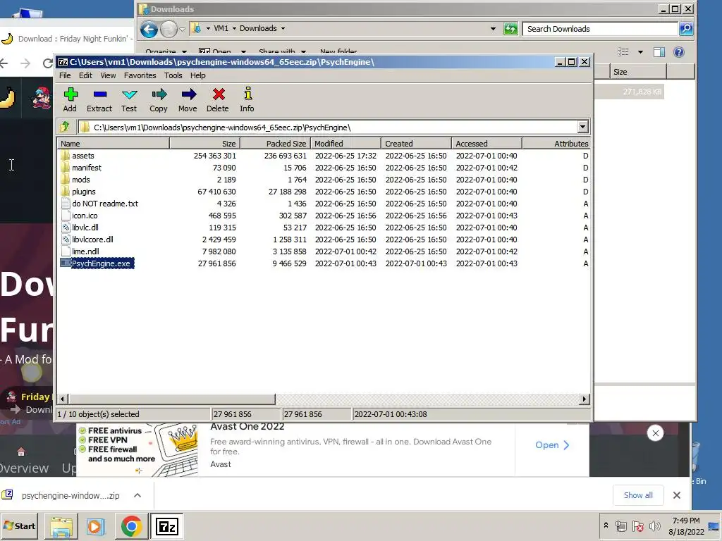Open the Edit menu
The width and height of the screenshot is (722, 541).
click(85, 75)
